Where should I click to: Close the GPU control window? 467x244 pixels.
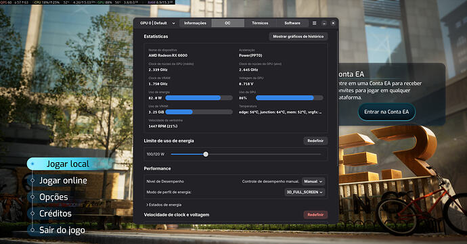(333, 23)
